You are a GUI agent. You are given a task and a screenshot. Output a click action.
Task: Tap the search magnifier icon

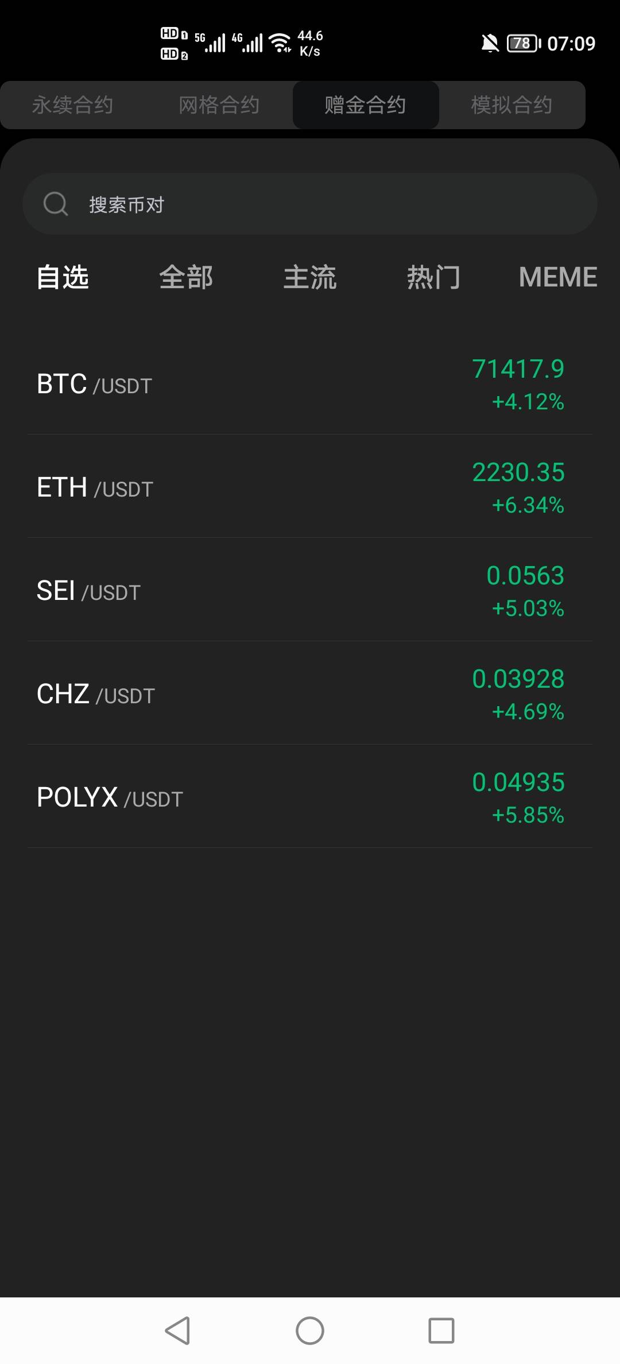point(56,204)
